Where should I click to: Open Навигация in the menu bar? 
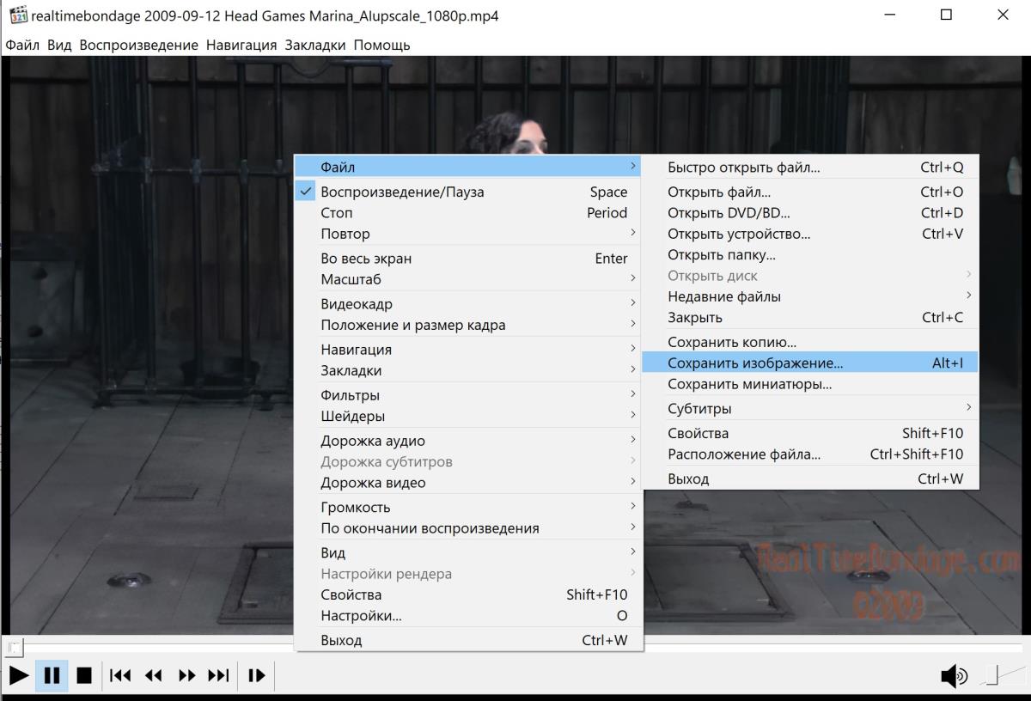click(241, 45)
